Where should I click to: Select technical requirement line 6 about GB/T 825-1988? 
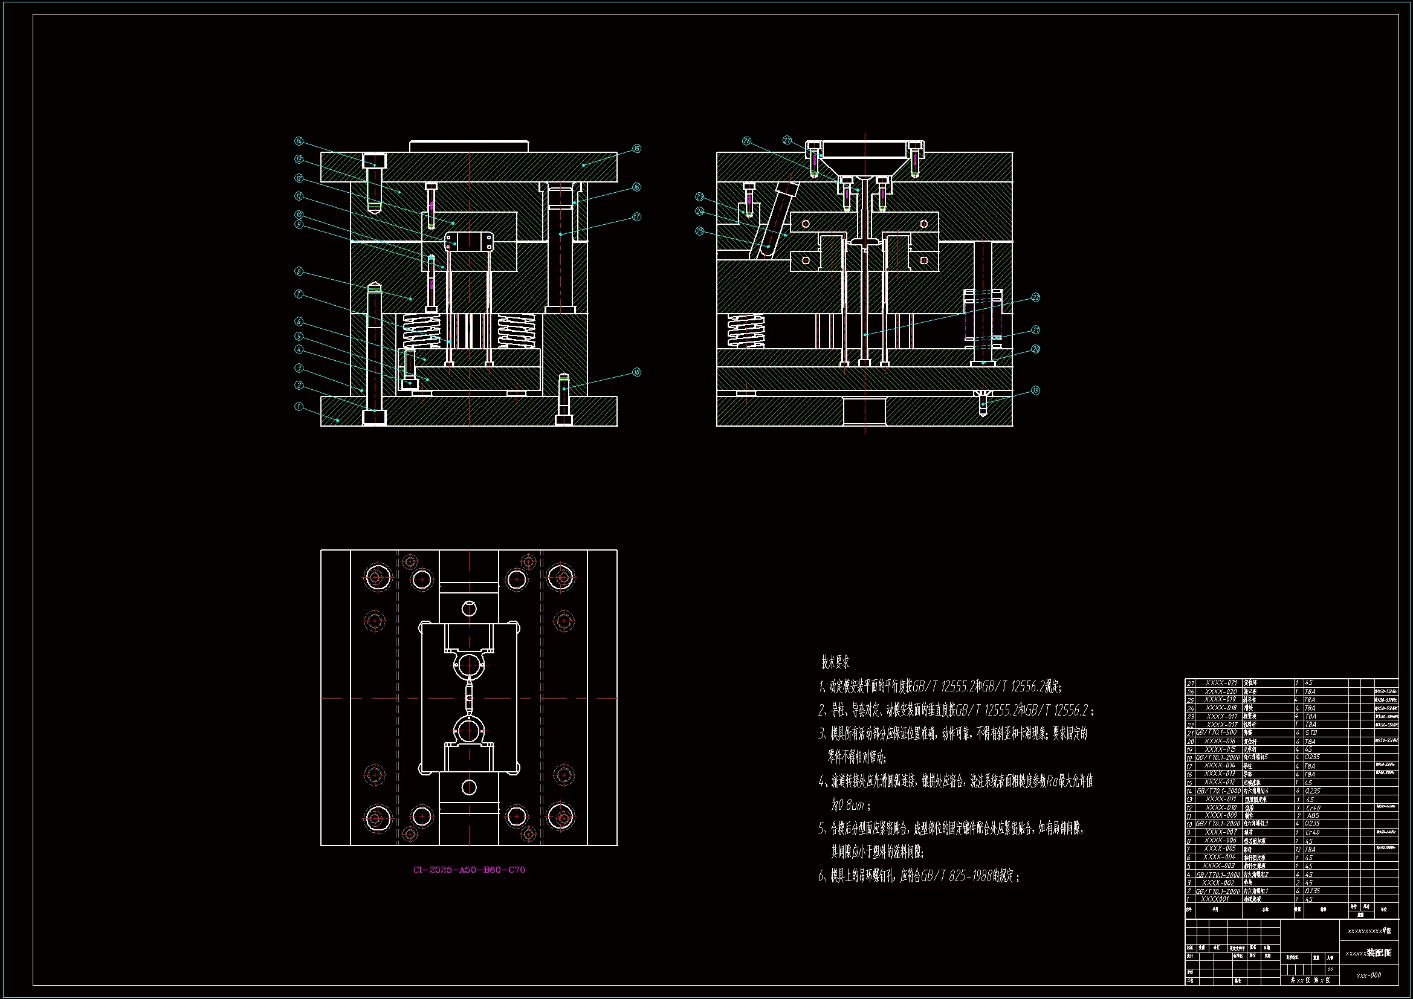click(x=919, y=876)
